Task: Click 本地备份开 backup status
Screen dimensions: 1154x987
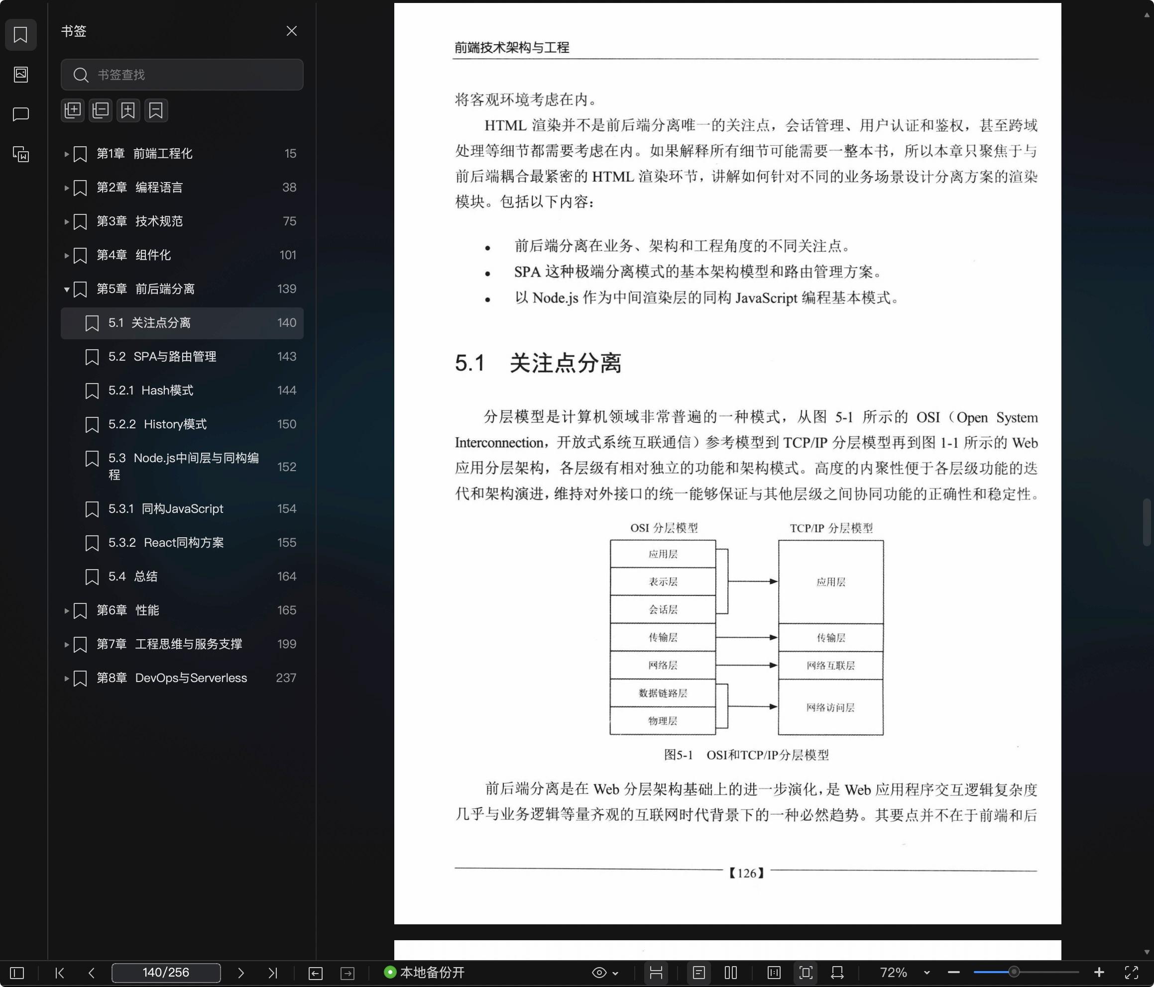Action: 424,973
